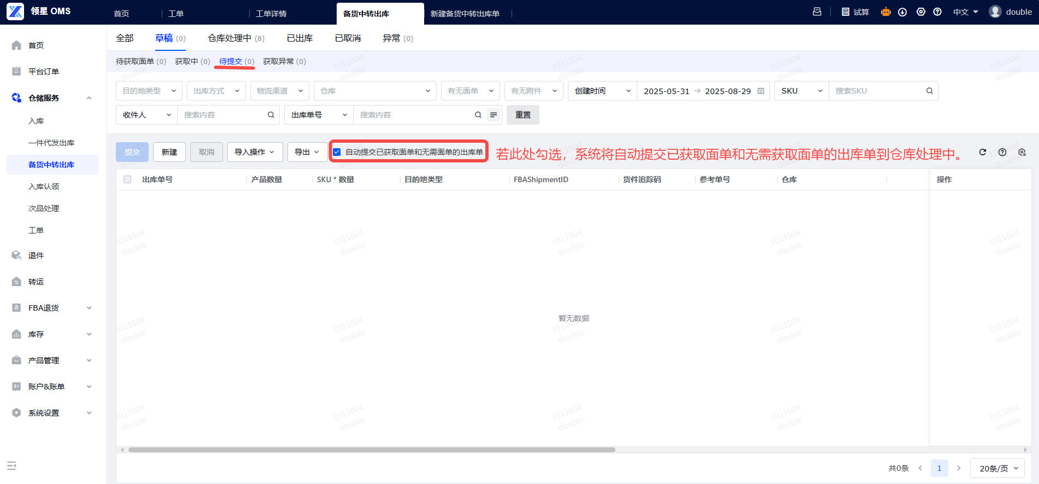Open 目的地类型 filter dropdown
1039x484 pixels.
coord(149,91)
